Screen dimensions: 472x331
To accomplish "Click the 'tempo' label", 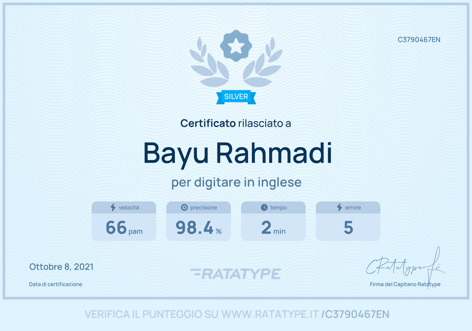I will pyautogui.click(x=278, y=208).
